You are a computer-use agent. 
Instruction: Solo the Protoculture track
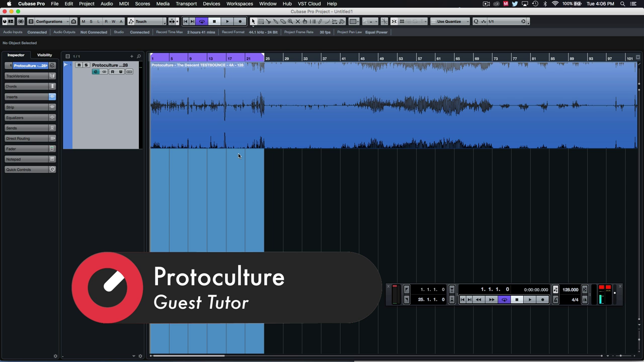tap(86, 65)
